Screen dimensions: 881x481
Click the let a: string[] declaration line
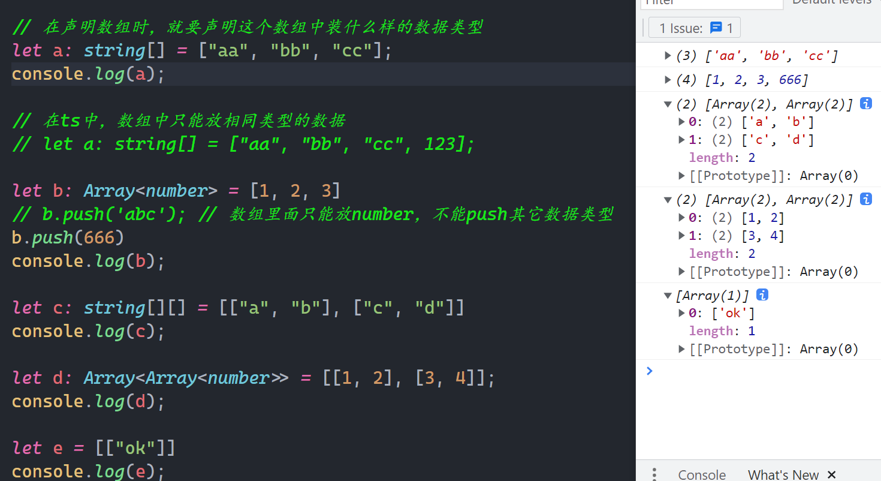point(202,50)
